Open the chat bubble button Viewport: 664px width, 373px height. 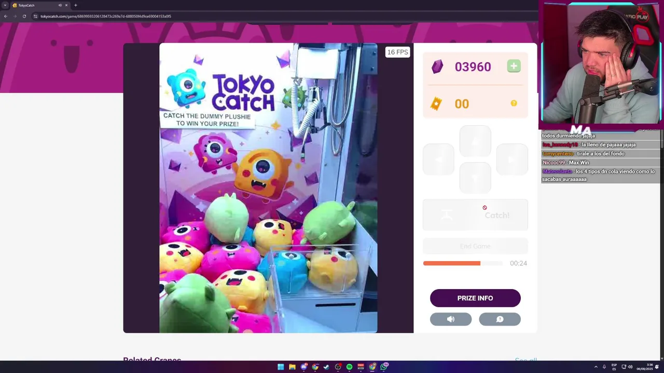coord(500,319)
